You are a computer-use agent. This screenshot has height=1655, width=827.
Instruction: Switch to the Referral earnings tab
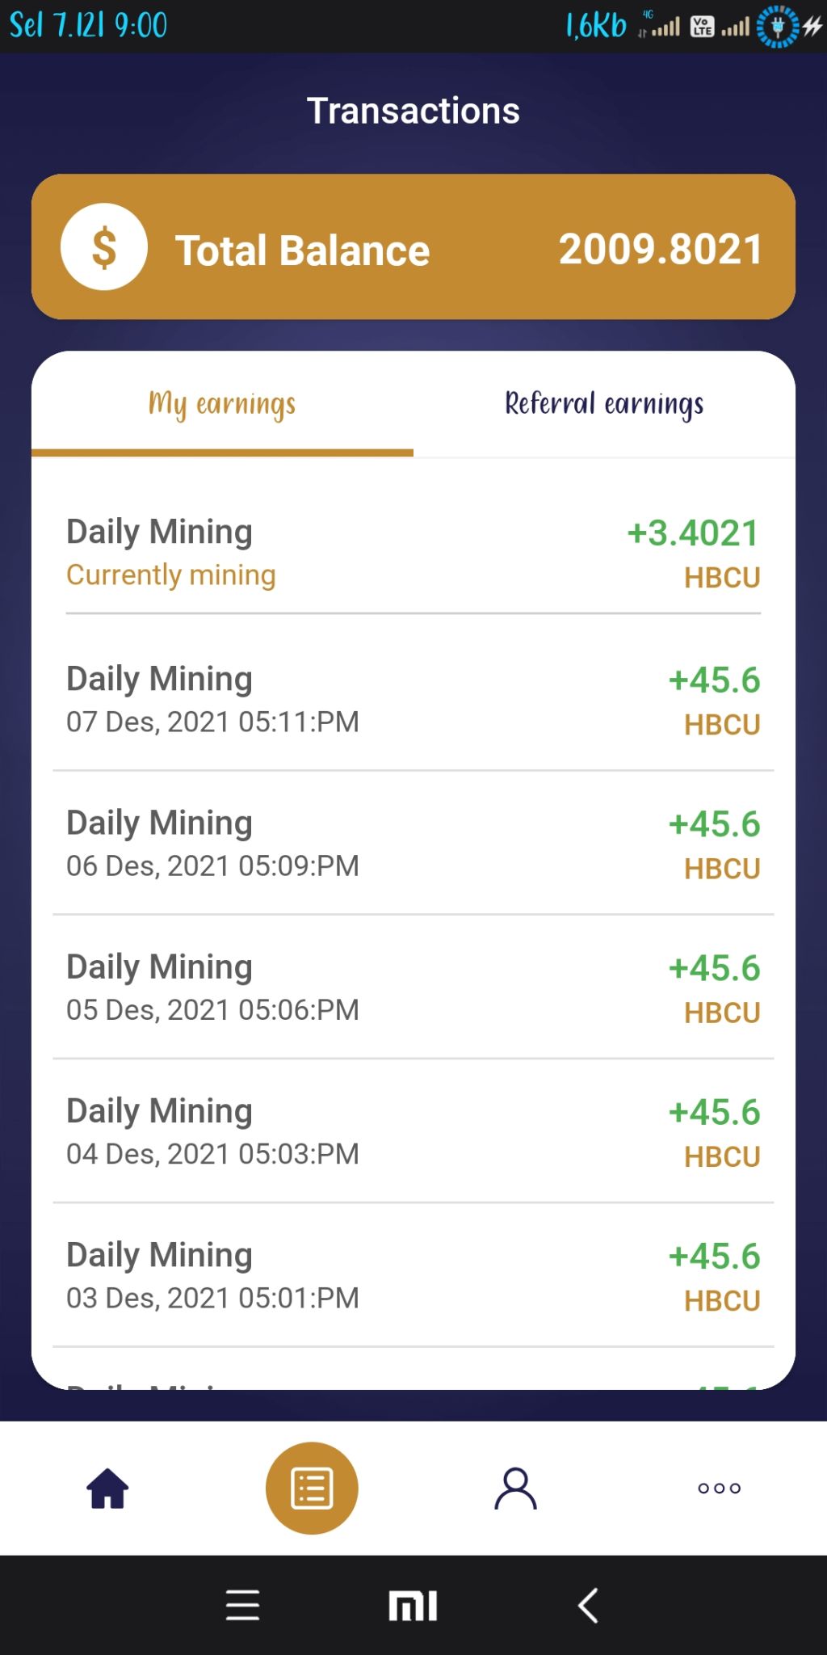[604, 404]
